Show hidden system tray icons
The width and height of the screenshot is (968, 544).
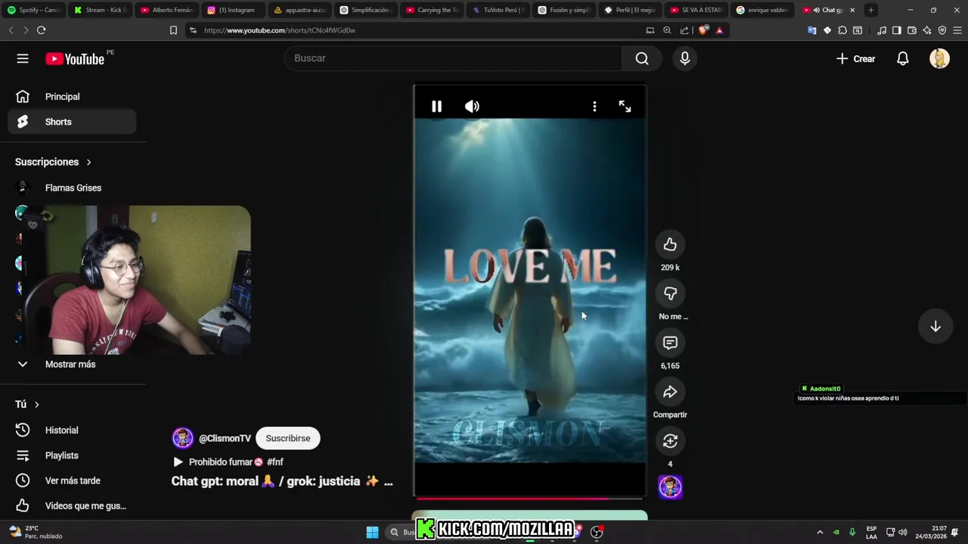pos(820,532)
